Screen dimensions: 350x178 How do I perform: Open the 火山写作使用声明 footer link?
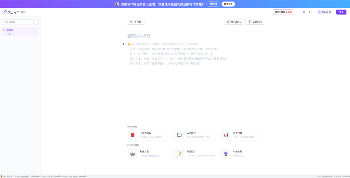(325, 176)
